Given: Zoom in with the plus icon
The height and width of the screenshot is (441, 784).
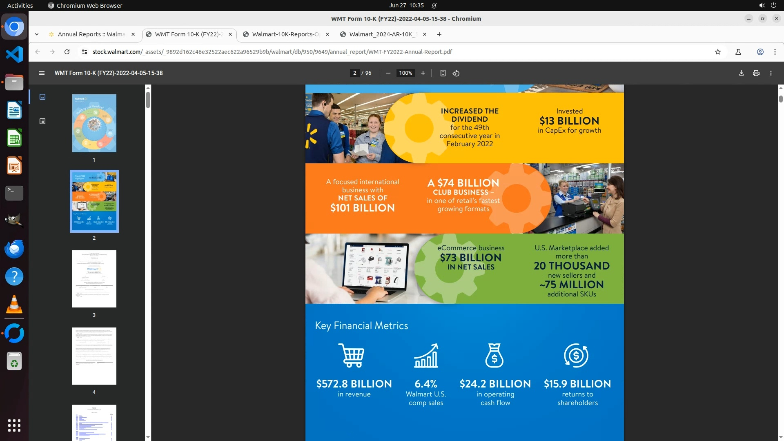Looking at the screenshot, I should [423, 73].
